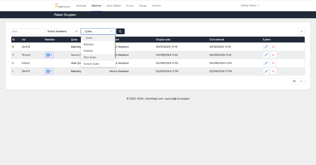This screenshot has width=316, height=165.
Task: Sort by the Oluşturuldu column header
Action: click(x=163, y=39)
